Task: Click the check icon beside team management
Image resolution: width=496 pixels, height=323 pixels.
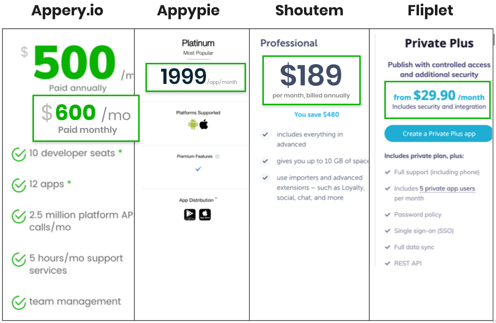Action: tap(19, 302)
